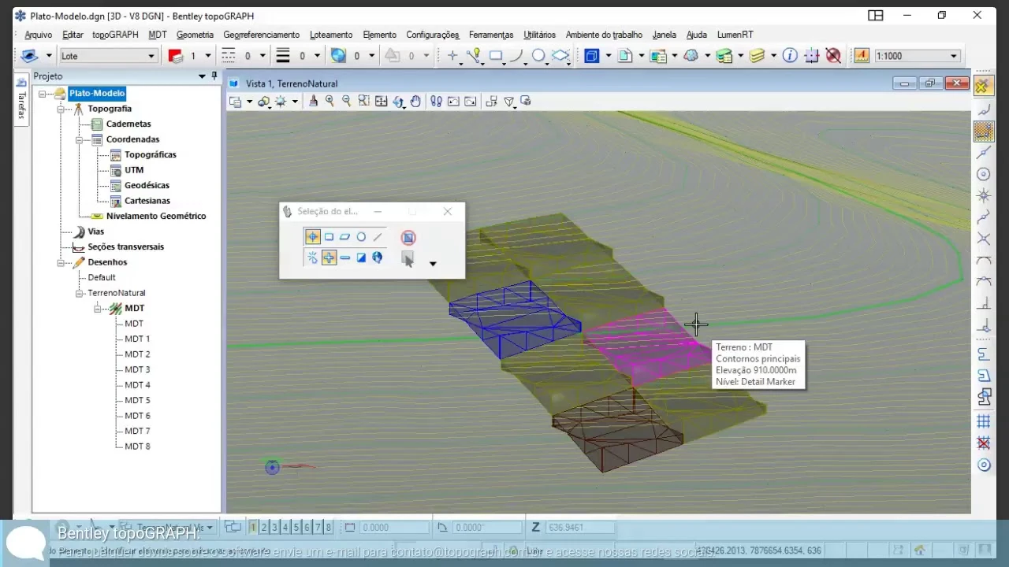Set selection mode to Invert
Image resolution: width=1009 pixels, height=567 pixels.
click(x=361, y=258)
